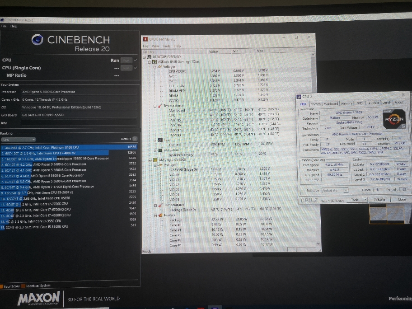
Task: Click the ASRock B450 mainboard icon
Action: [154, 62]
